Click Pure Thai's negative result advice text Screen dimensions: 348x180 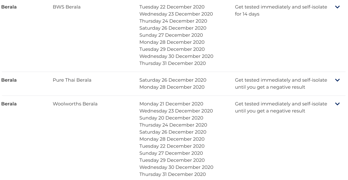[x=281, y=84]
